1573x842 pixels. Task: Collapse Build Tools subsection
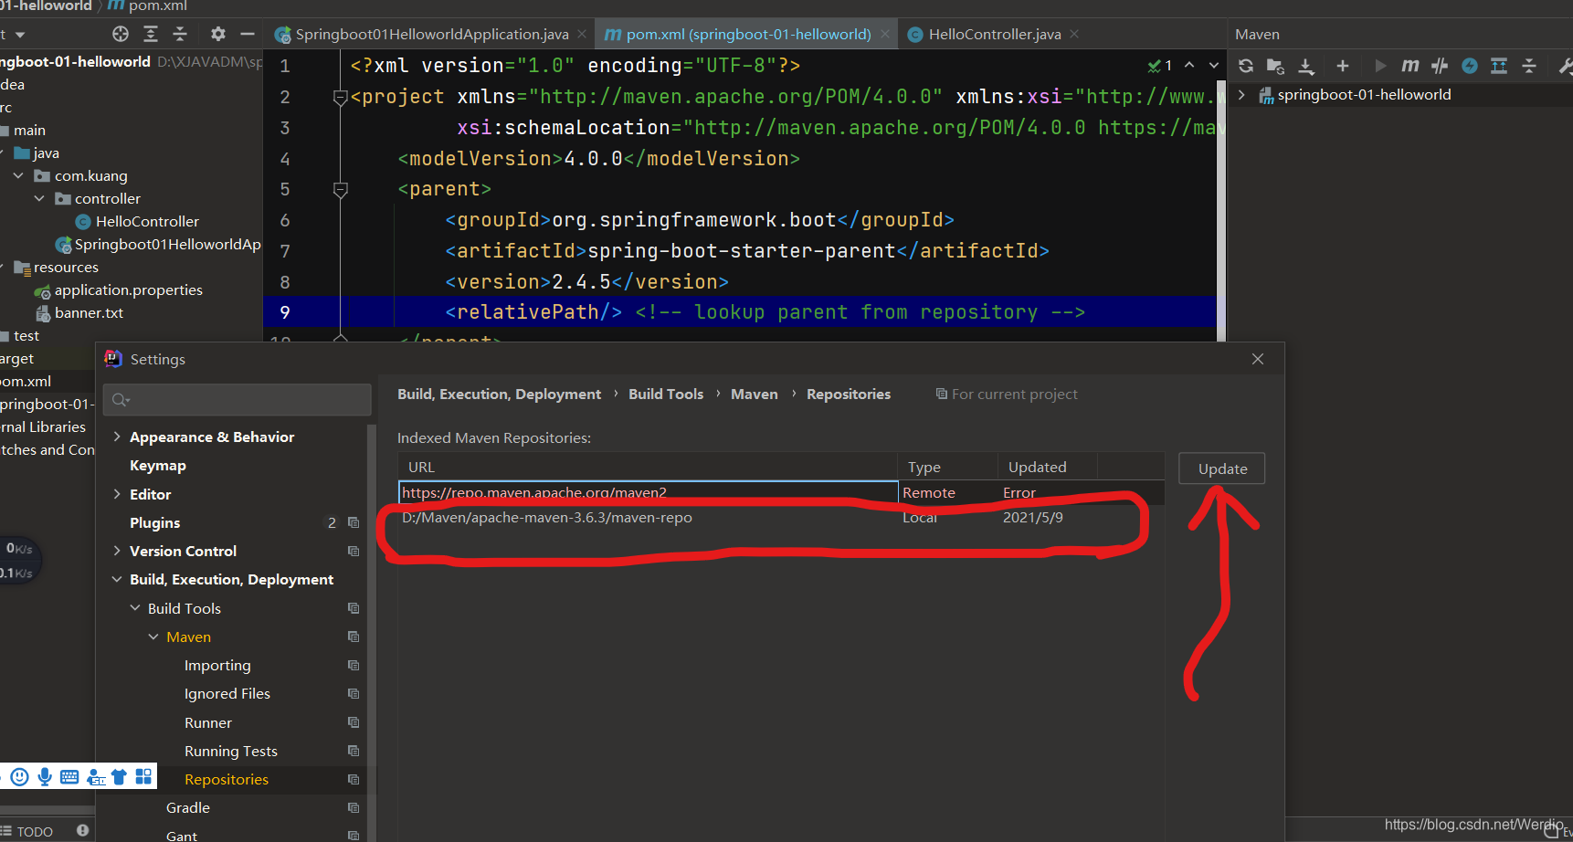(135, 608)
